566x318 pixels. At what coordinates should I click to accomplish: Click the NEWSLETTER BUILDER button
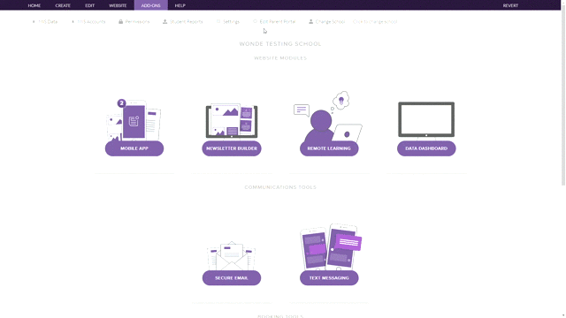[x=232, y=148]
